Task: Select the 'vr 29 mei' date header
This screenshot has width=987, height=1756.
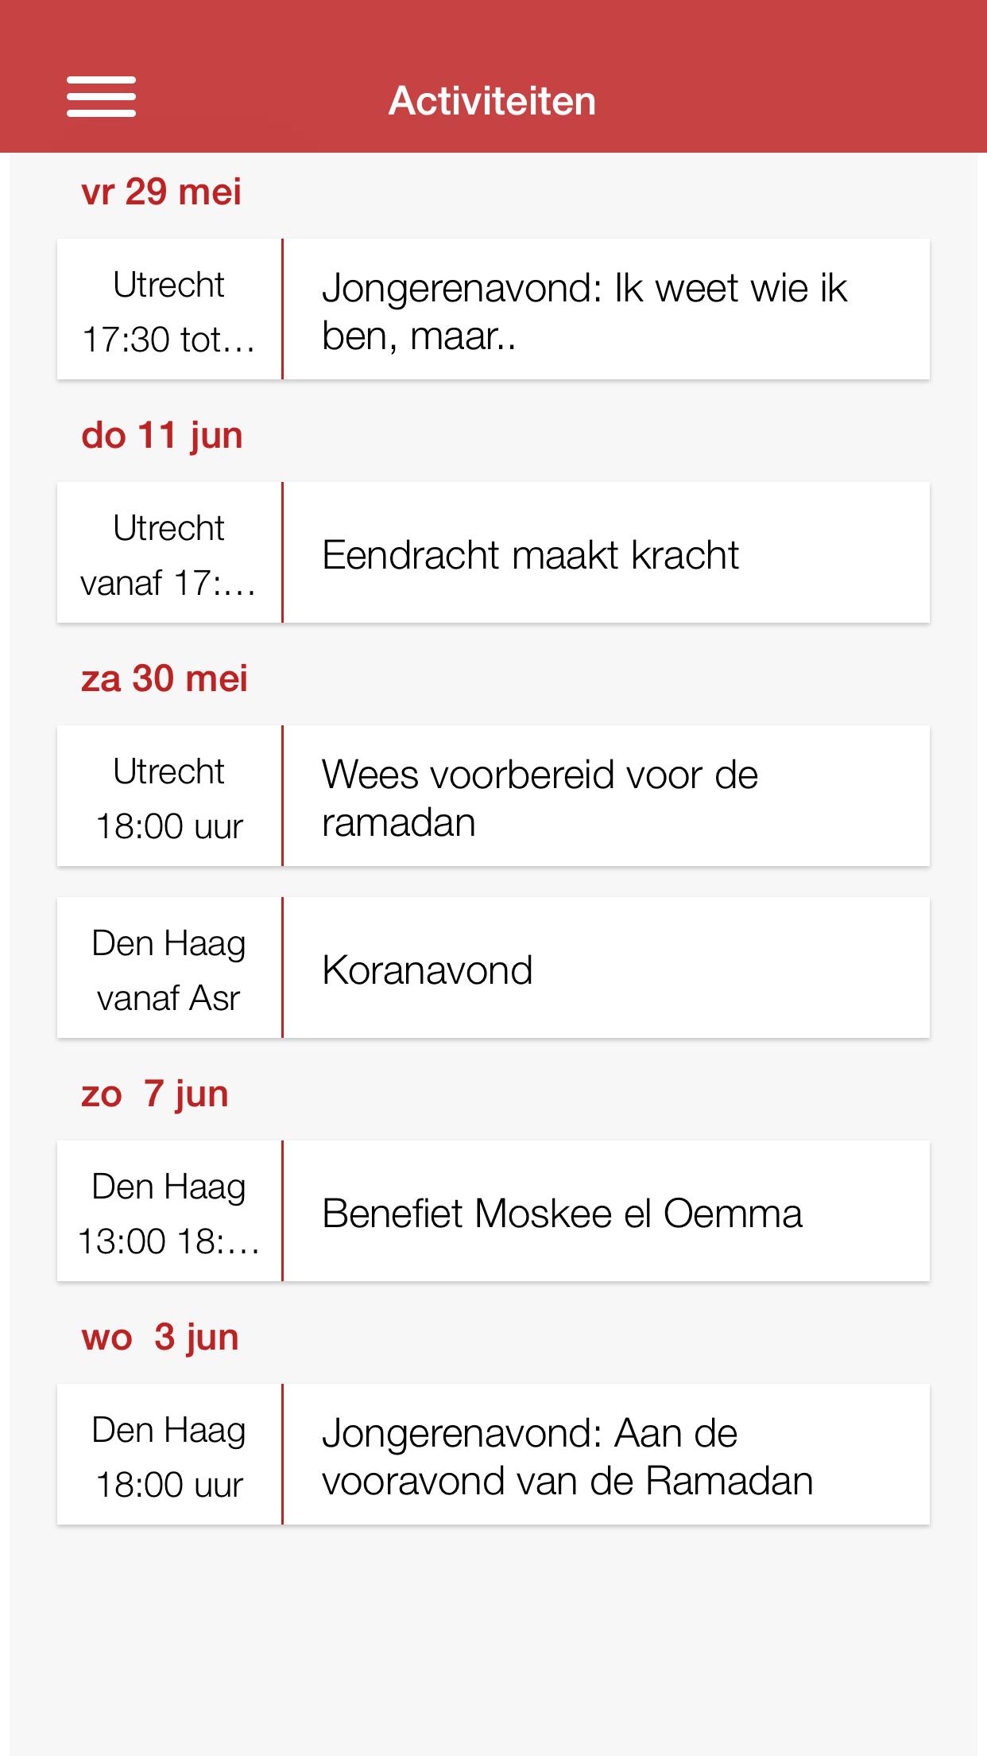Action: [161, 192]
